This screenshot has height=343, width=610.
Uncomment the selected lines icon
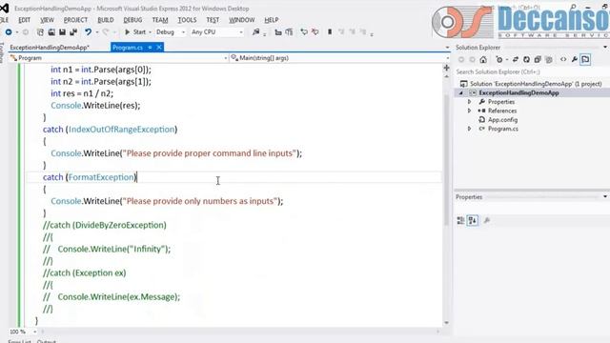315,31
